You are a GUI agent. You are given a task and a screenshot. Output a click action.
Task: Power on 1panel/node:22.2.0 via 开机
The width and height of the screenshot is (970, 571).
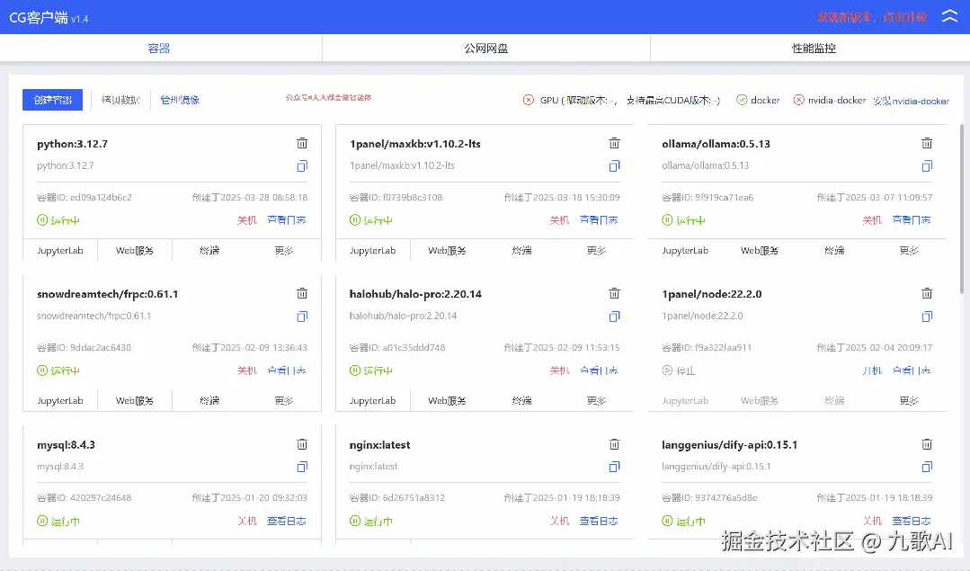click(872, 370)
